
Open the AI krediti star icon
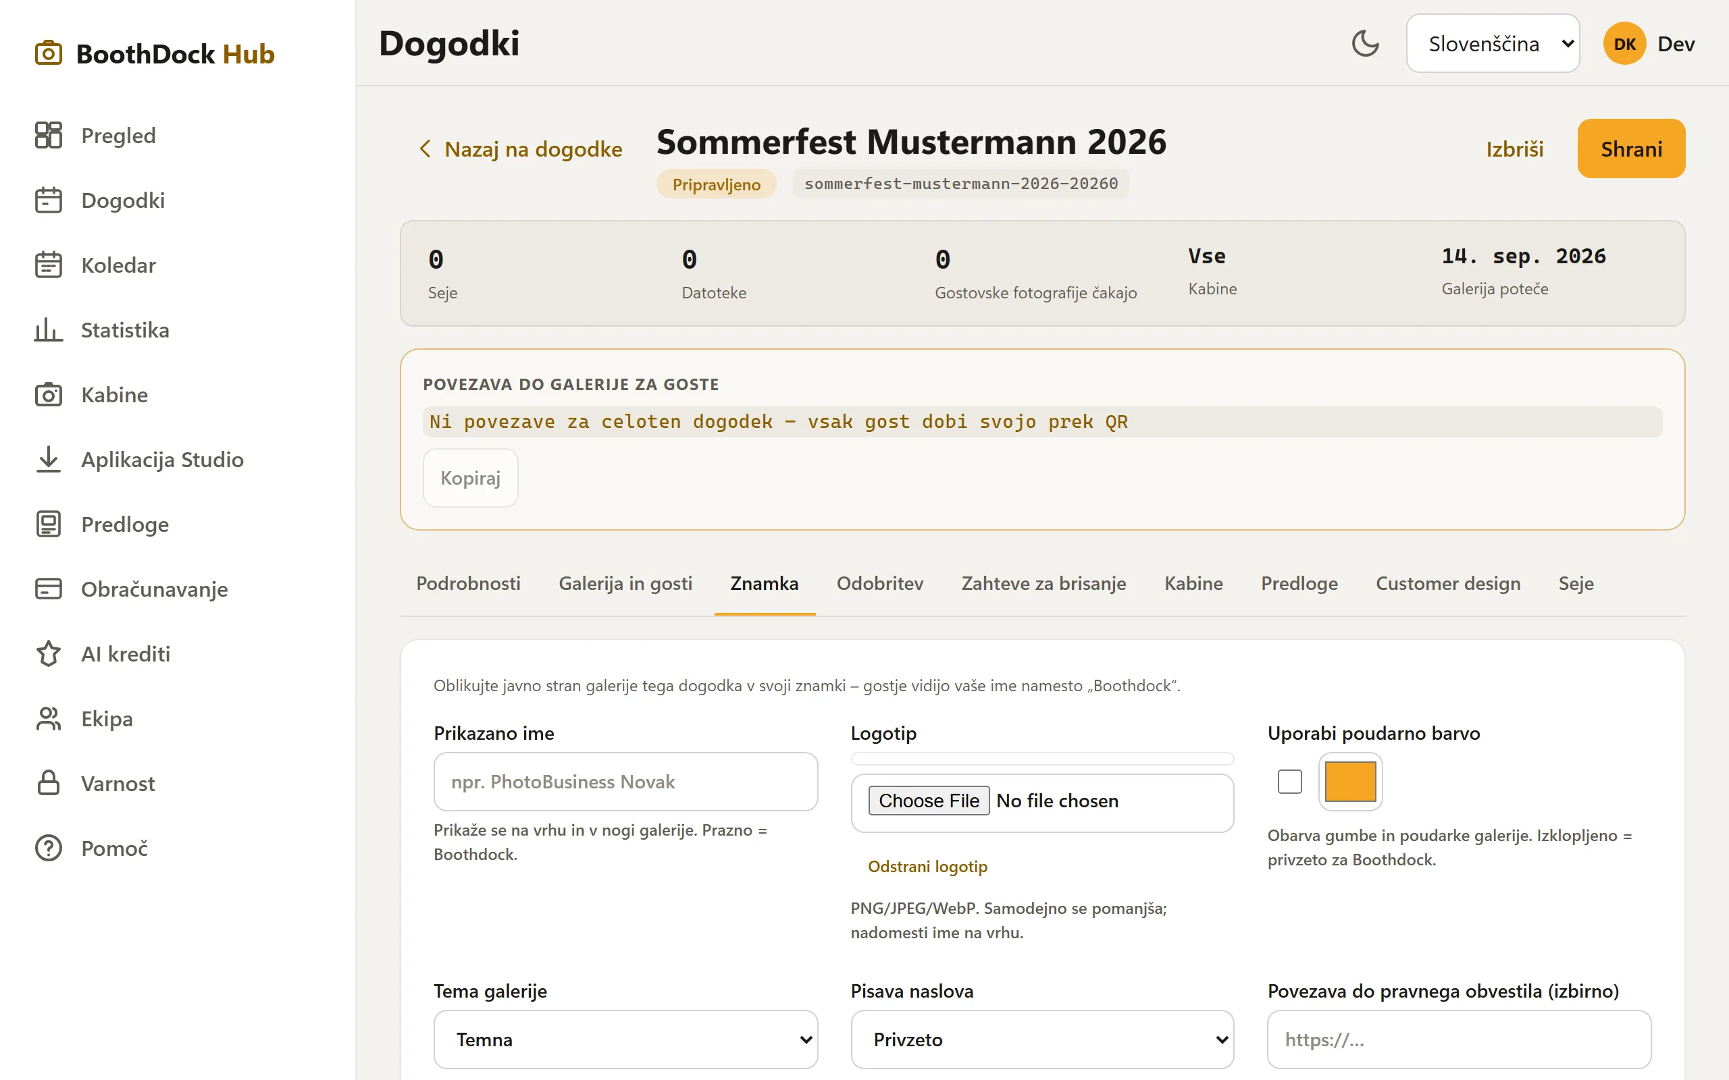[x=49, y=653]
